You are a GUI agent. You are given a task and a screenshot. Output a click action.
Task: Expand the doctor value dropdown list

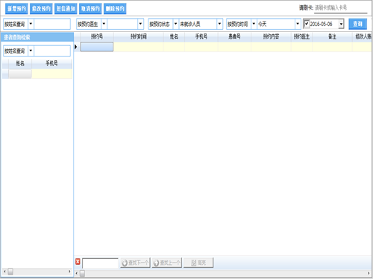coord(140,24)
